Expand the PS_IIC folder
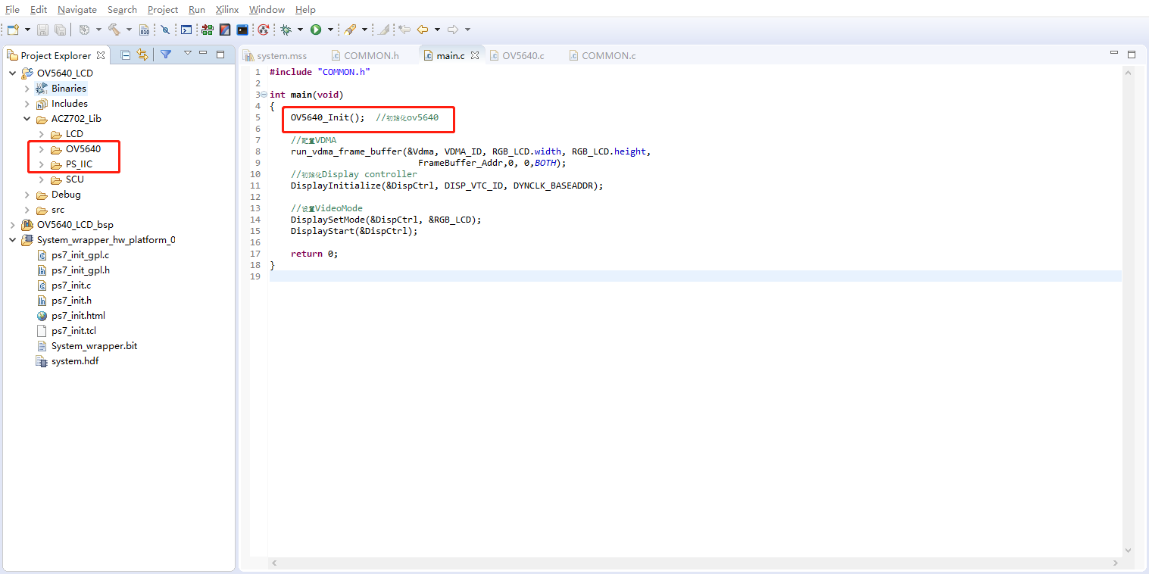 tap(41, 164)
